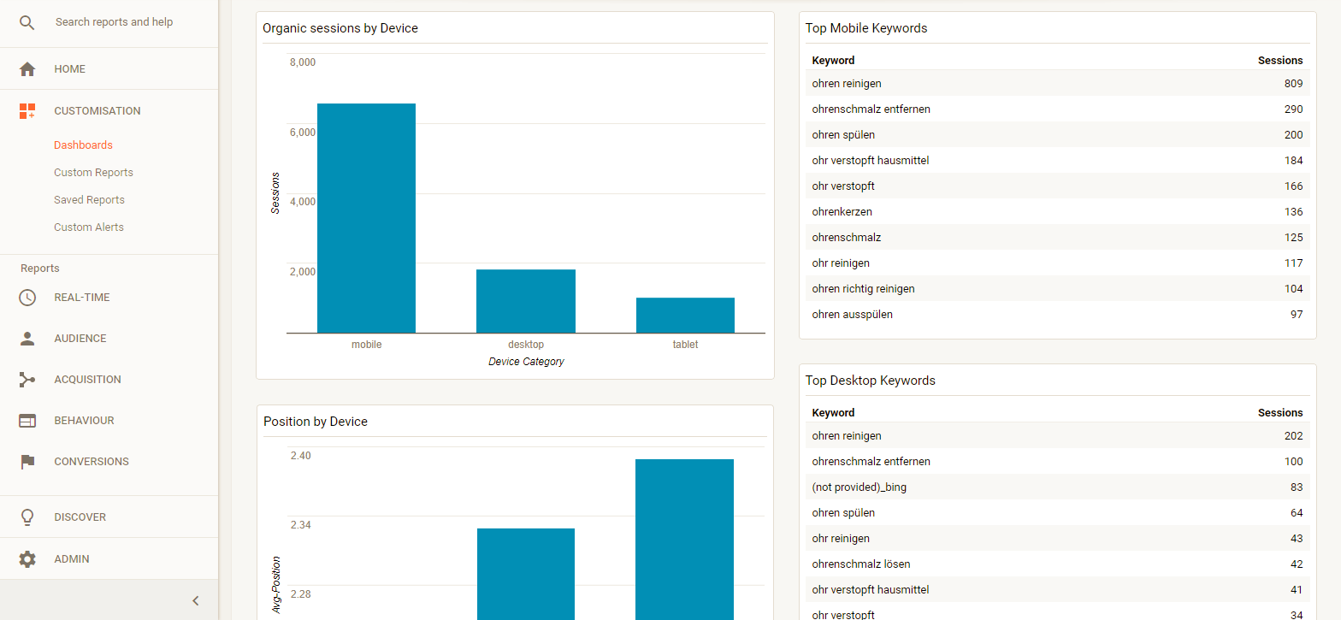This screenshot has width=1341, height=620.
Task: Open Admin via the gear icon
Action: pos(27,559)
